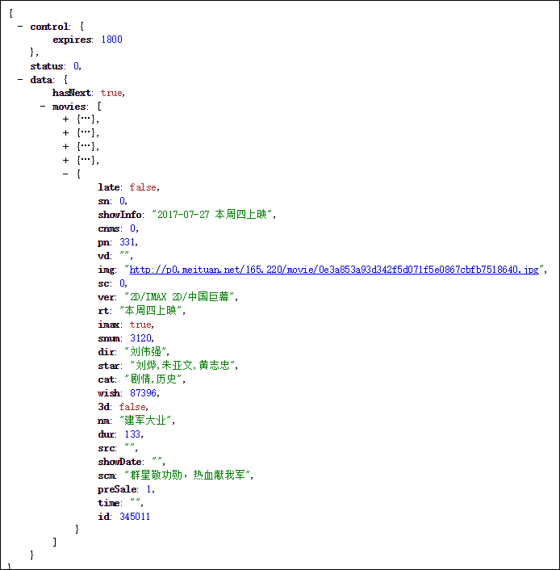Screen dimensions: 560x570
Task: Click the showDate key
Action: (x=119, y=462)
